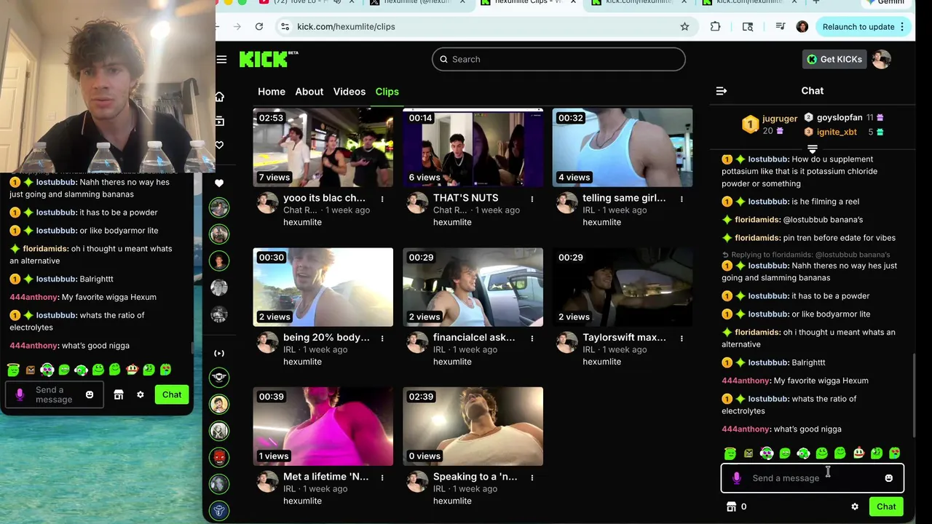Click the microphone in the popout chat overlay
This screenshot has height=524, width=932.
(20, 394)
